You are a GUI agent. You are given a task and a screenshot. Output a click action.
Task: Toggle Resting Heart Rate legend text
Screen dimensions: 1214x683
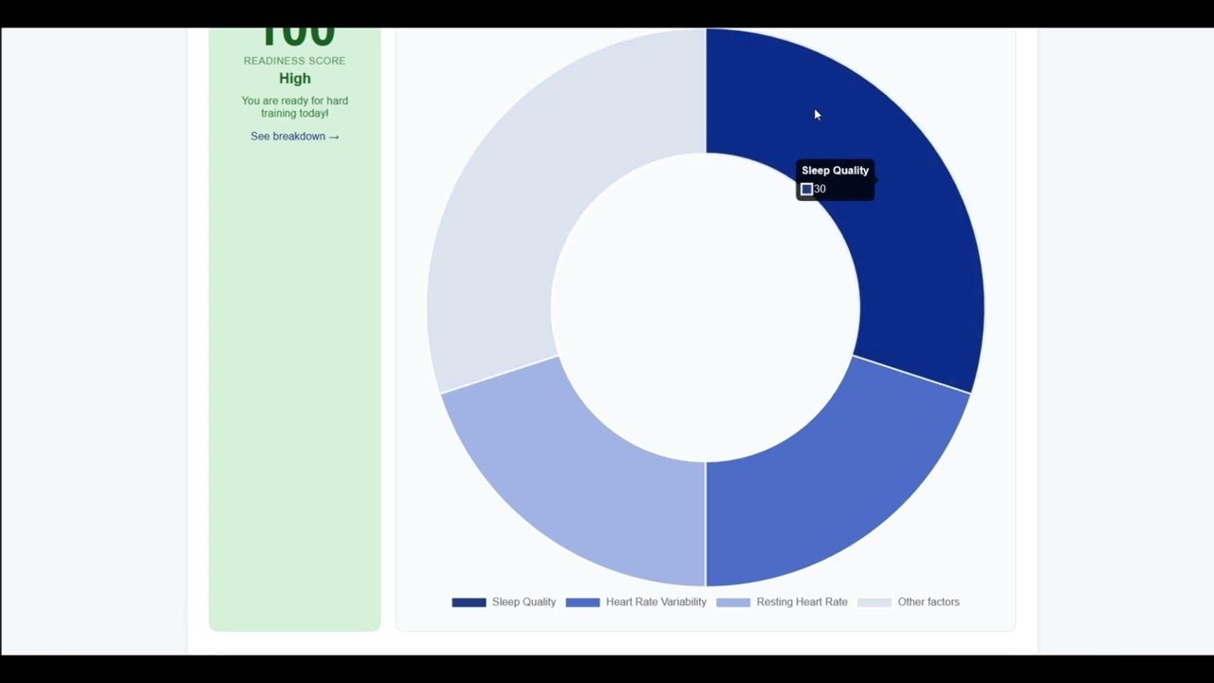pyautogui.click(x=801, y=602)
